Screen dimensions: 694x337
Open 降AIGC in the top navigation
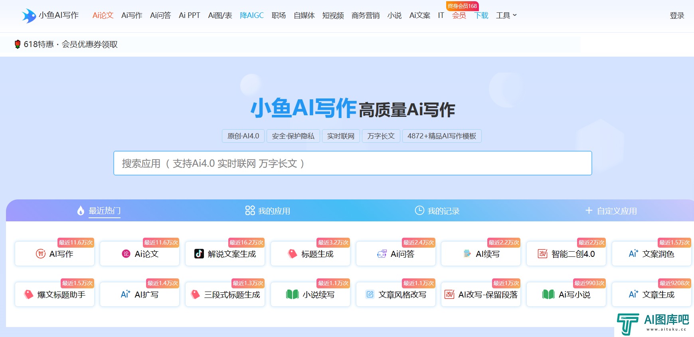[252, 16]
